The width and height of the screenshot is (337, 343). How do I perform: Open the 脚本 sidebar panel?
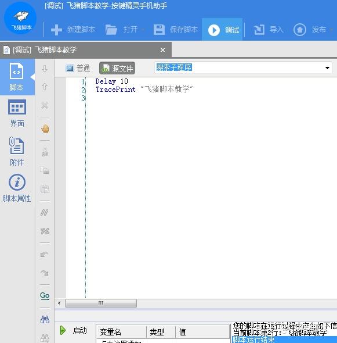pyautogui.click(x=17, y=77)
